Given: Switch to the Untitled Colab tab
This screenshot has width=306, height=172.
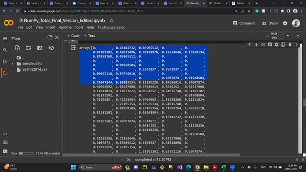Looking at the screenshot, I should 218,3.
